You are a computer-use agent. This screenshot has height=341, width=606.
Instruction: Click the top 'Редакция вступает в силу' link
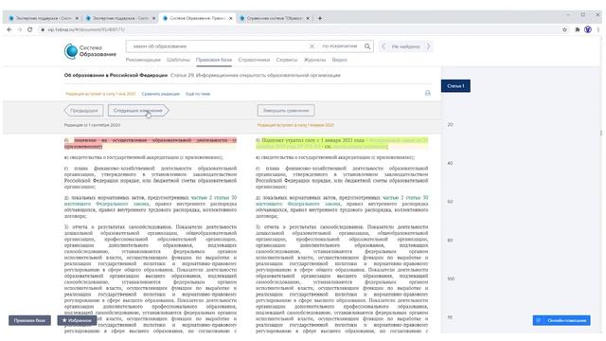(100, 94)
